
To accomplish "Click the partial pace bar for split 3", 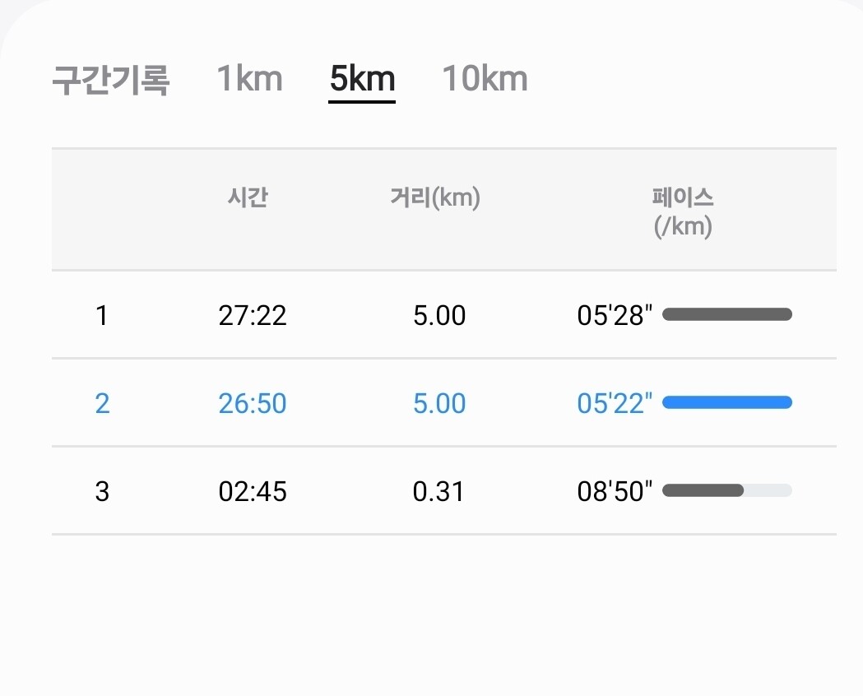I will [x=704, y=490].
